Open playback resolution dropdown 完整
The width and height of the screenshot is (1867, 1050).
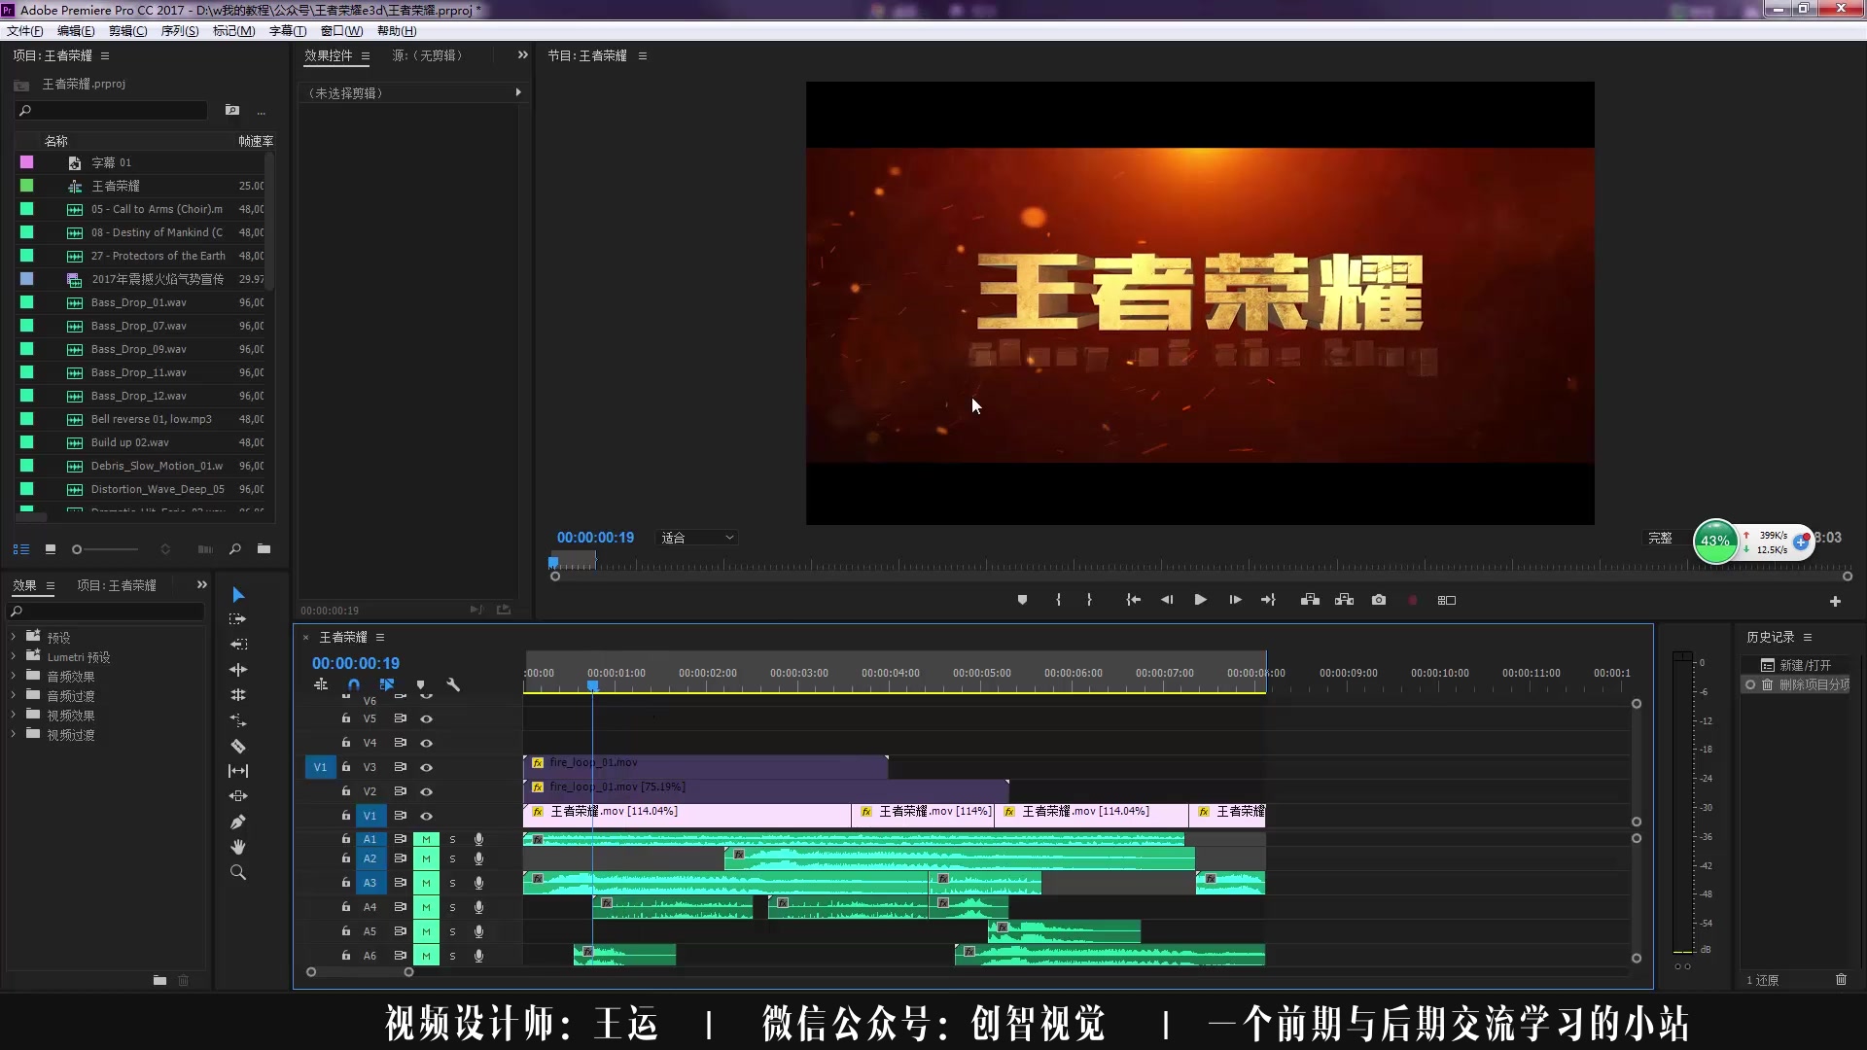click(x=1665, y=538)
